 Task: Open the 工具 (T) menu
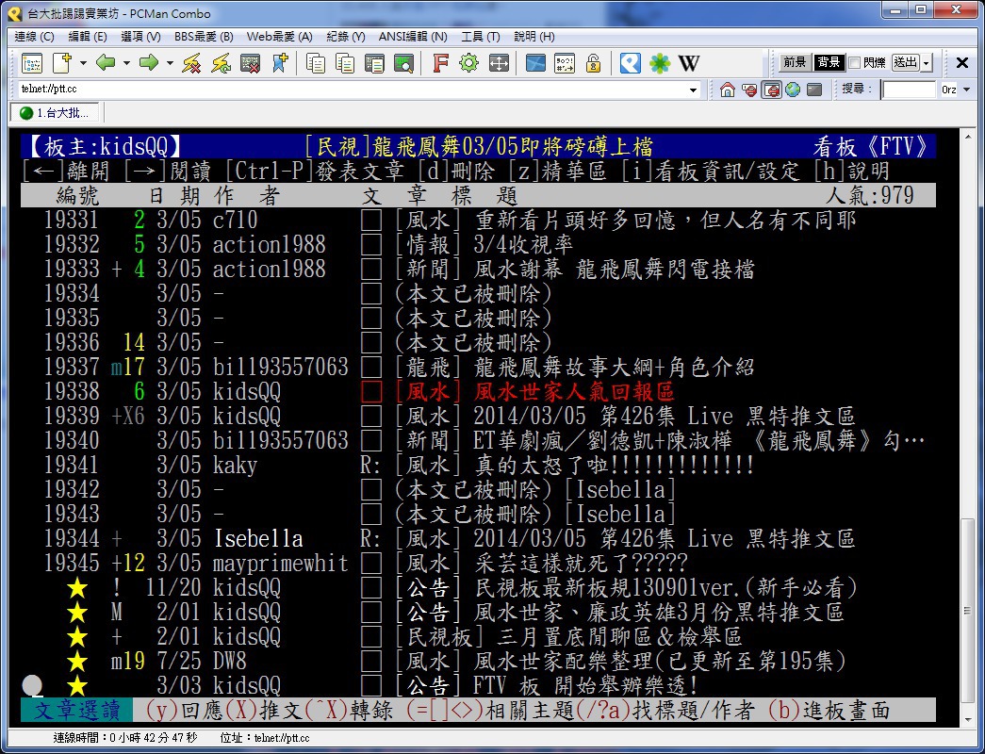click(x=481, y=37)
